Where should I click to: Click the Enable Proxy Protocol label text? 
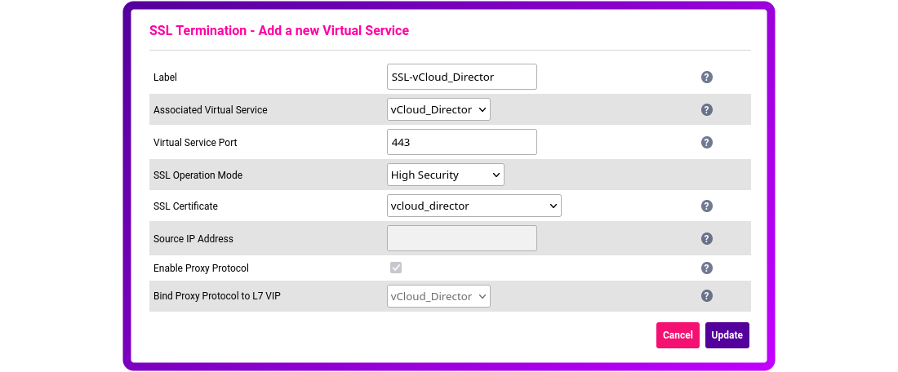point(201,268)
